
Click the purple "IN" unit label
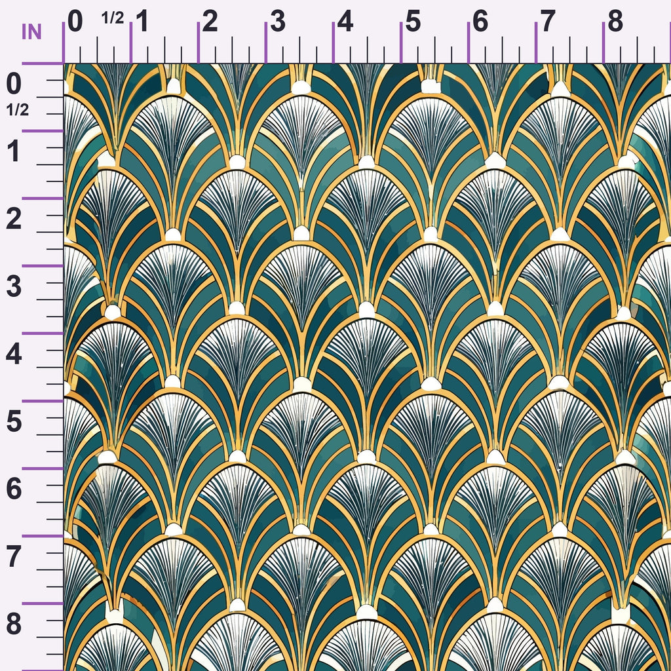[x=31, y=31]
